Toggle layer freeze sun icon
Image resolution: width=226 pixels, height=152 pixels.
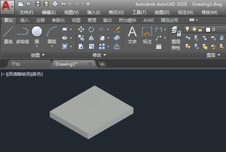click(194, 29)
